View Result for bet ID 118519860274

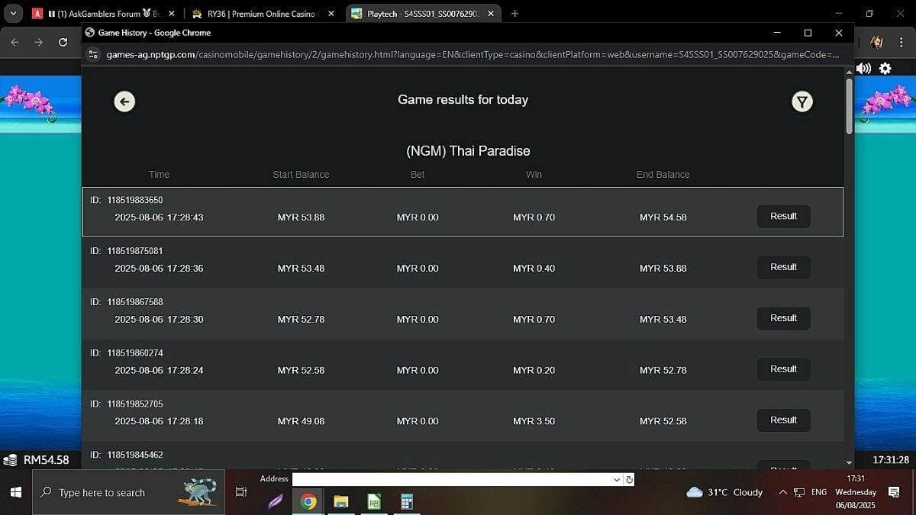(783, 369)
